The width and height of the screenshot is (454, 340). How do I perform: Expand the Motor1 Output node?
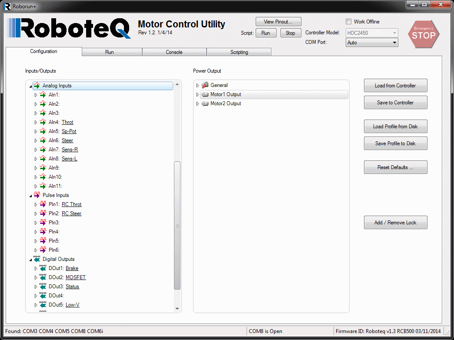tap(197, 94)
